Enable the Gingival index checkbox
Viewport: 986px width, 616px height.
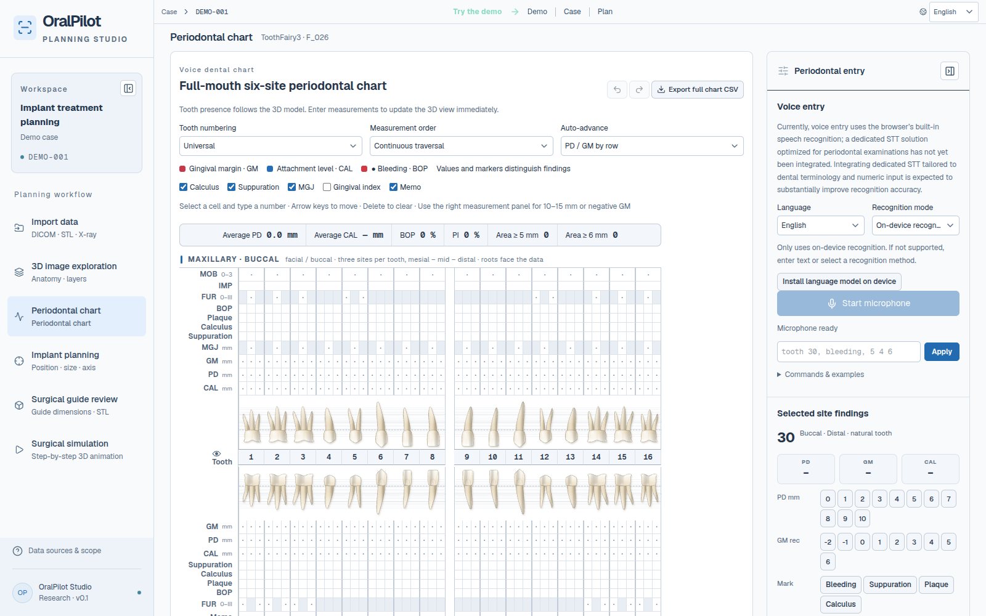click(327, 187)
